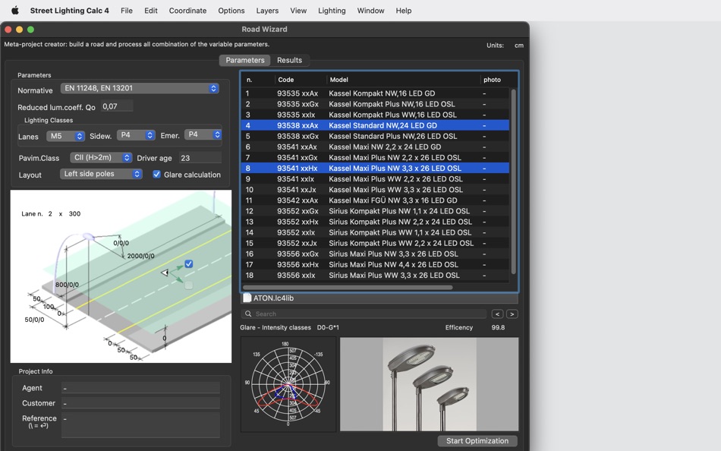Open the Window menu
Viewport: 721px width, 451px height.
pyautogui.click(x=370, y=11)
